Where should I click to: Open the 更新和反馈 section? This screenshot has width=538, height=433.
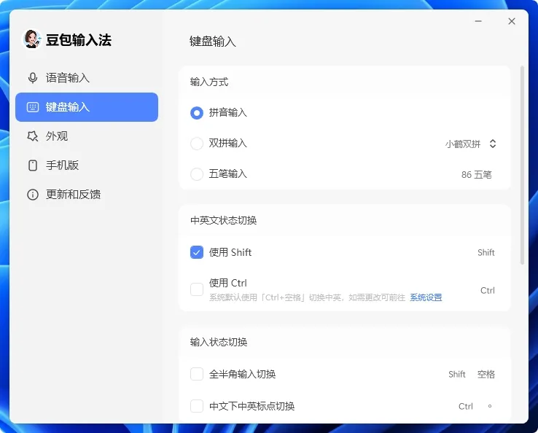[87, 195]
